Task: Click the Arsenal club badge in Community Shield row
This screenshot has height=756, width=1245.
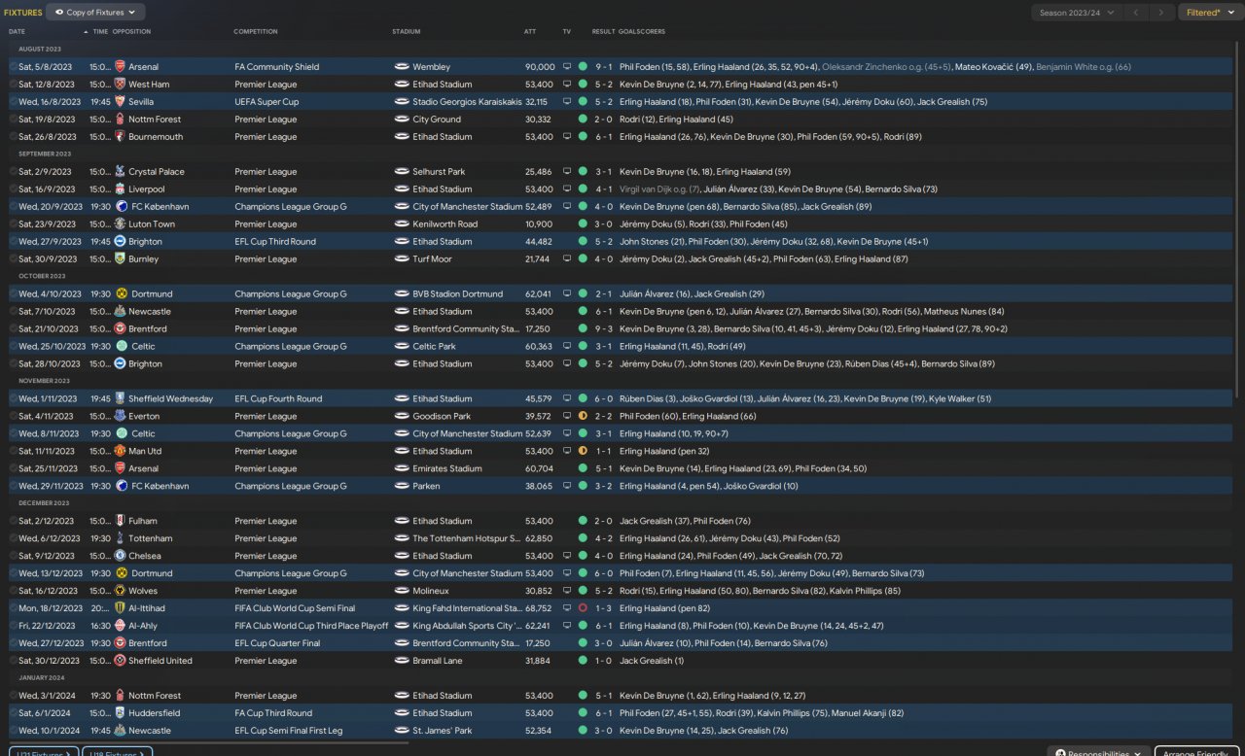Action: [x=121, y=67]
